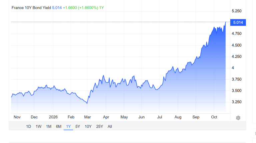Switch to the 6M range
The image size is (256, 143).
(x=59, y=126)
